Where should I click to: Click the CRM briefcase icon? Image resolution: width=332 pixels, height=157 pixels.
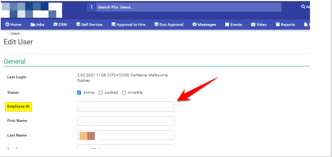pos(56,24)
